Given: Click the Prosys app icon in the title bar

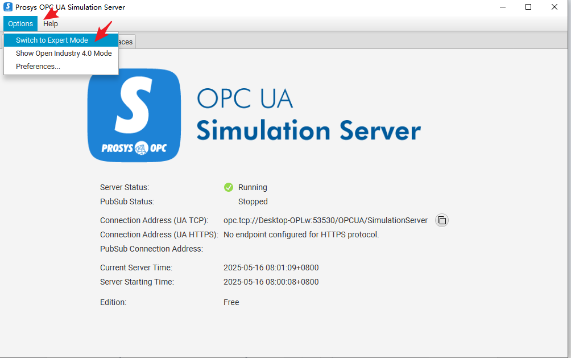Looking at the screenshot, I should [x=7, y=7].
